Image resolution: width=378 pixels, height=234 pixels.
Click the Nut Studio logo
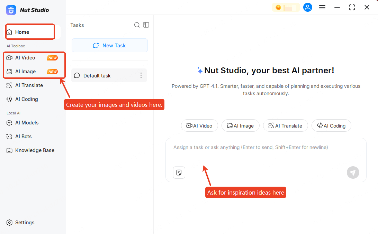point(11,10)
